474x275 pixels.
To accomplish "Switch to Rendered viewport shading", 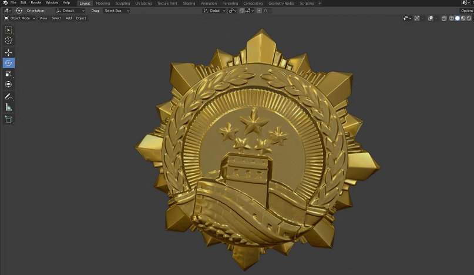I will (x=469, y=18).
